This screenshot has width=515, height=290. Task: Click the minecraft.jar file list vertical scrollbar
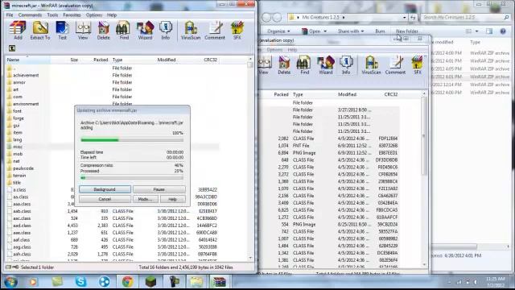click(x=250, y=159)
